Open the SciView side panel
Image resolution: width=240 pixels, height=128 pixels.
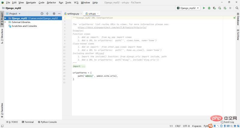238,35
